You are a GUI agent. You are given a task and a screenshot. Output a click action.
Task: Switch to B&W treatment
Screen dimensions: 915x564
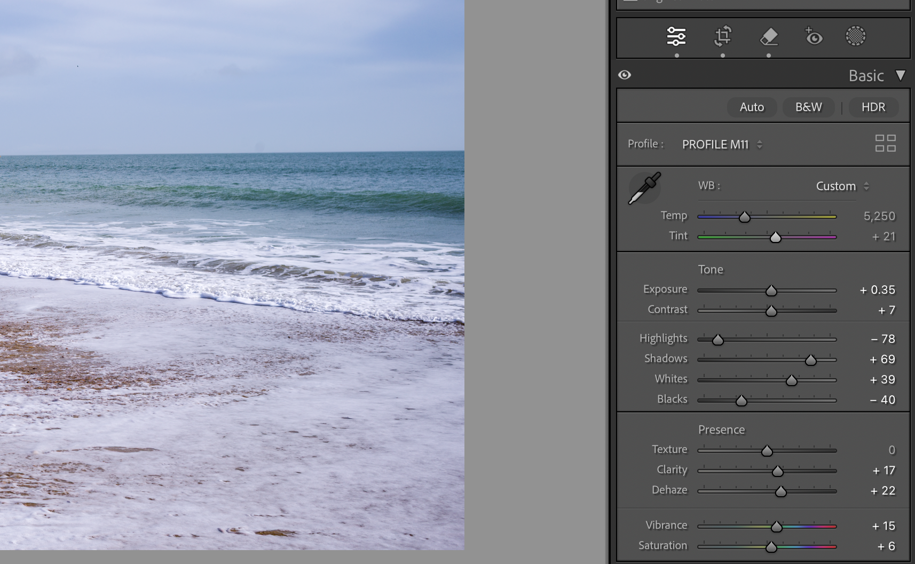[808, 107]
